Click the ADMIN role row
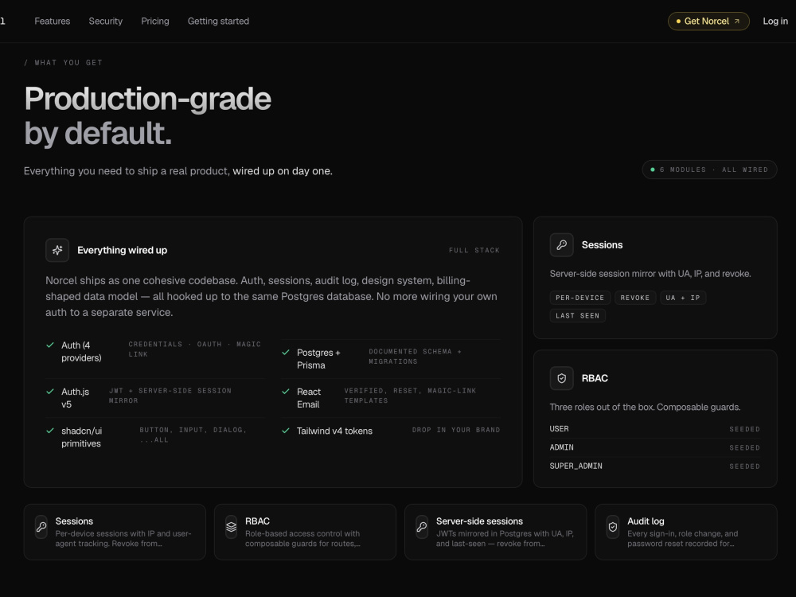The image size is (796, 597). tap(655, 447)
